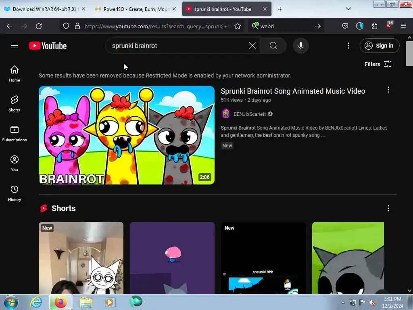Screen dimensions: 413x310
Task: Open Windows Start menu
Action: pos(11,302)
